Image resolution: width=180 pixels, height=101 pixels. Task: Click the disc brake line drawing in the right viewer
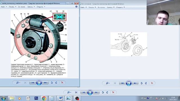pyautogui.click(x=129, y=44)
